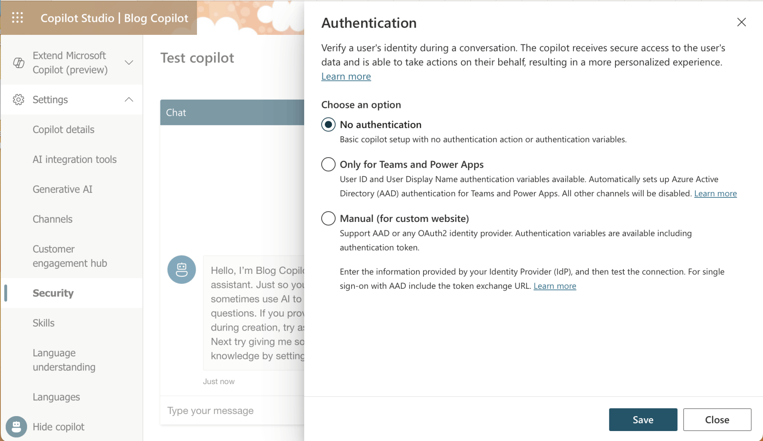Open Language understanding settings
The image size is (763, 441).
64,360
